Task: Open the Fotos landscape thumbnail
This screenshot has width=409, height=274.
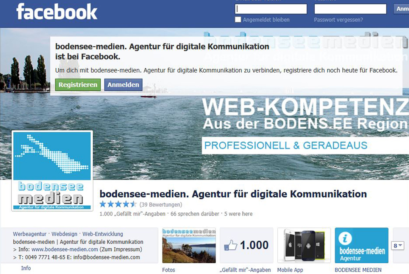Action: [x=189, y=245]
